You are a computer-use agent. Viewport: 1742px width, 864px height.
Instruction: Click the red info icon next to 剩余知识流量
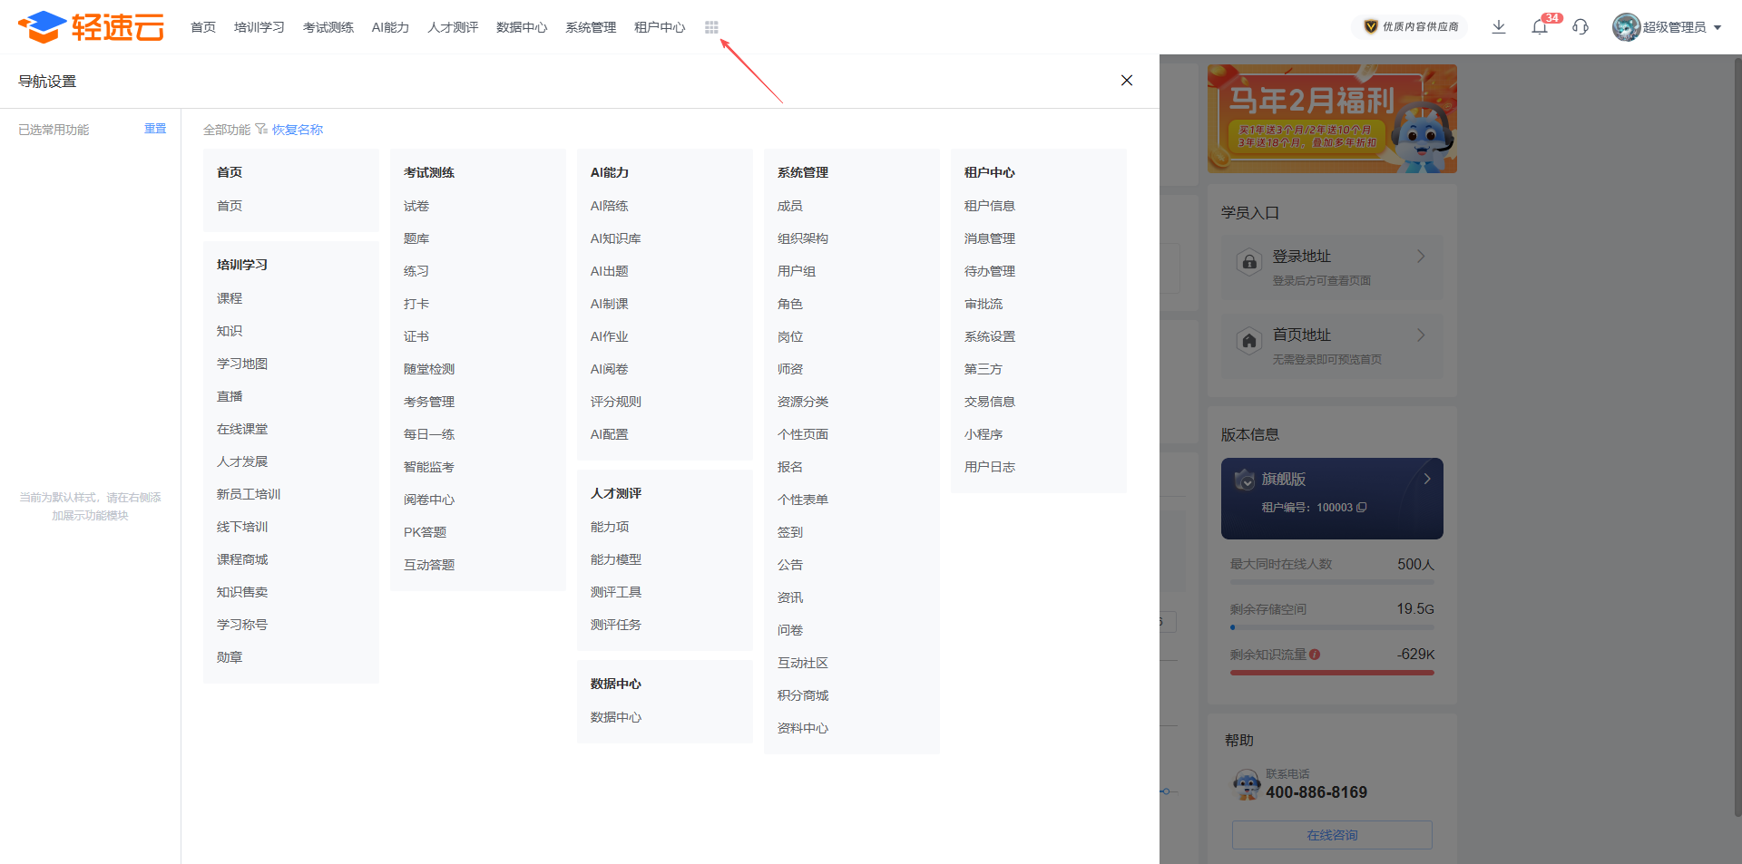[1315, 655]
